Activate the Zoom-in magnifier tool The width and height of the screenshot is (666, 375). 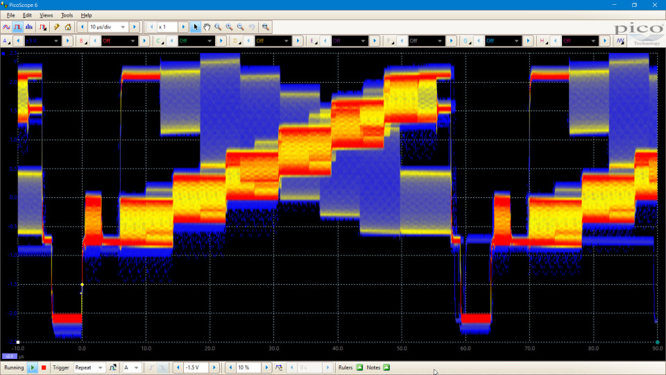pos(229,27)
